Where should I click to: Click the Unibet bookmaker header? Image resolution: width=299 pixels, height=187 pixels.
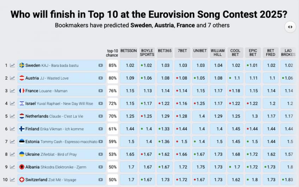[200, 51]
